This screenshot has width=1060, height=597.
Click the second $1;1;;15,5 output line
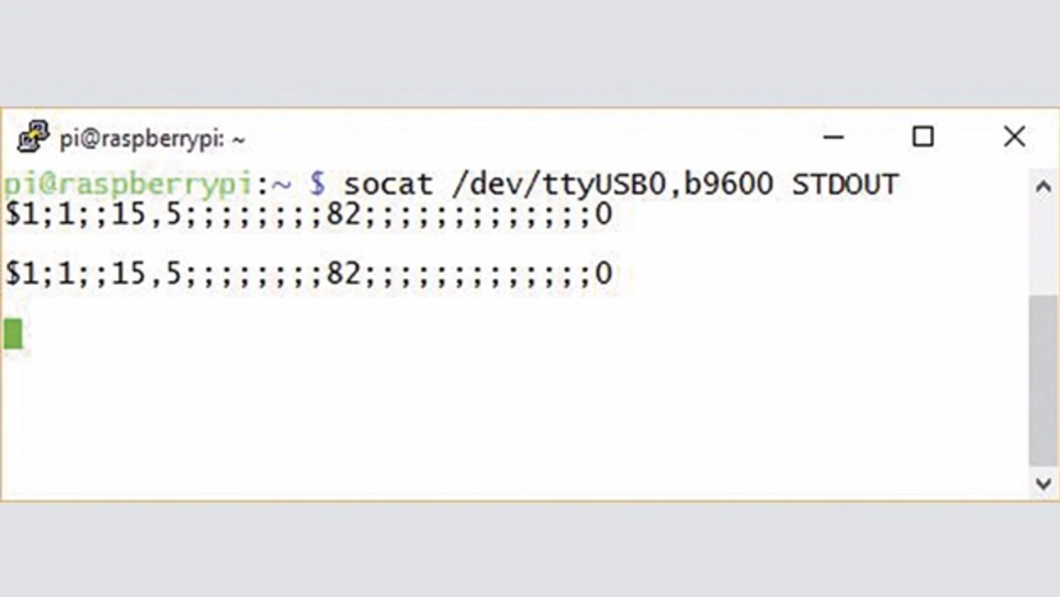coord(309,274)
